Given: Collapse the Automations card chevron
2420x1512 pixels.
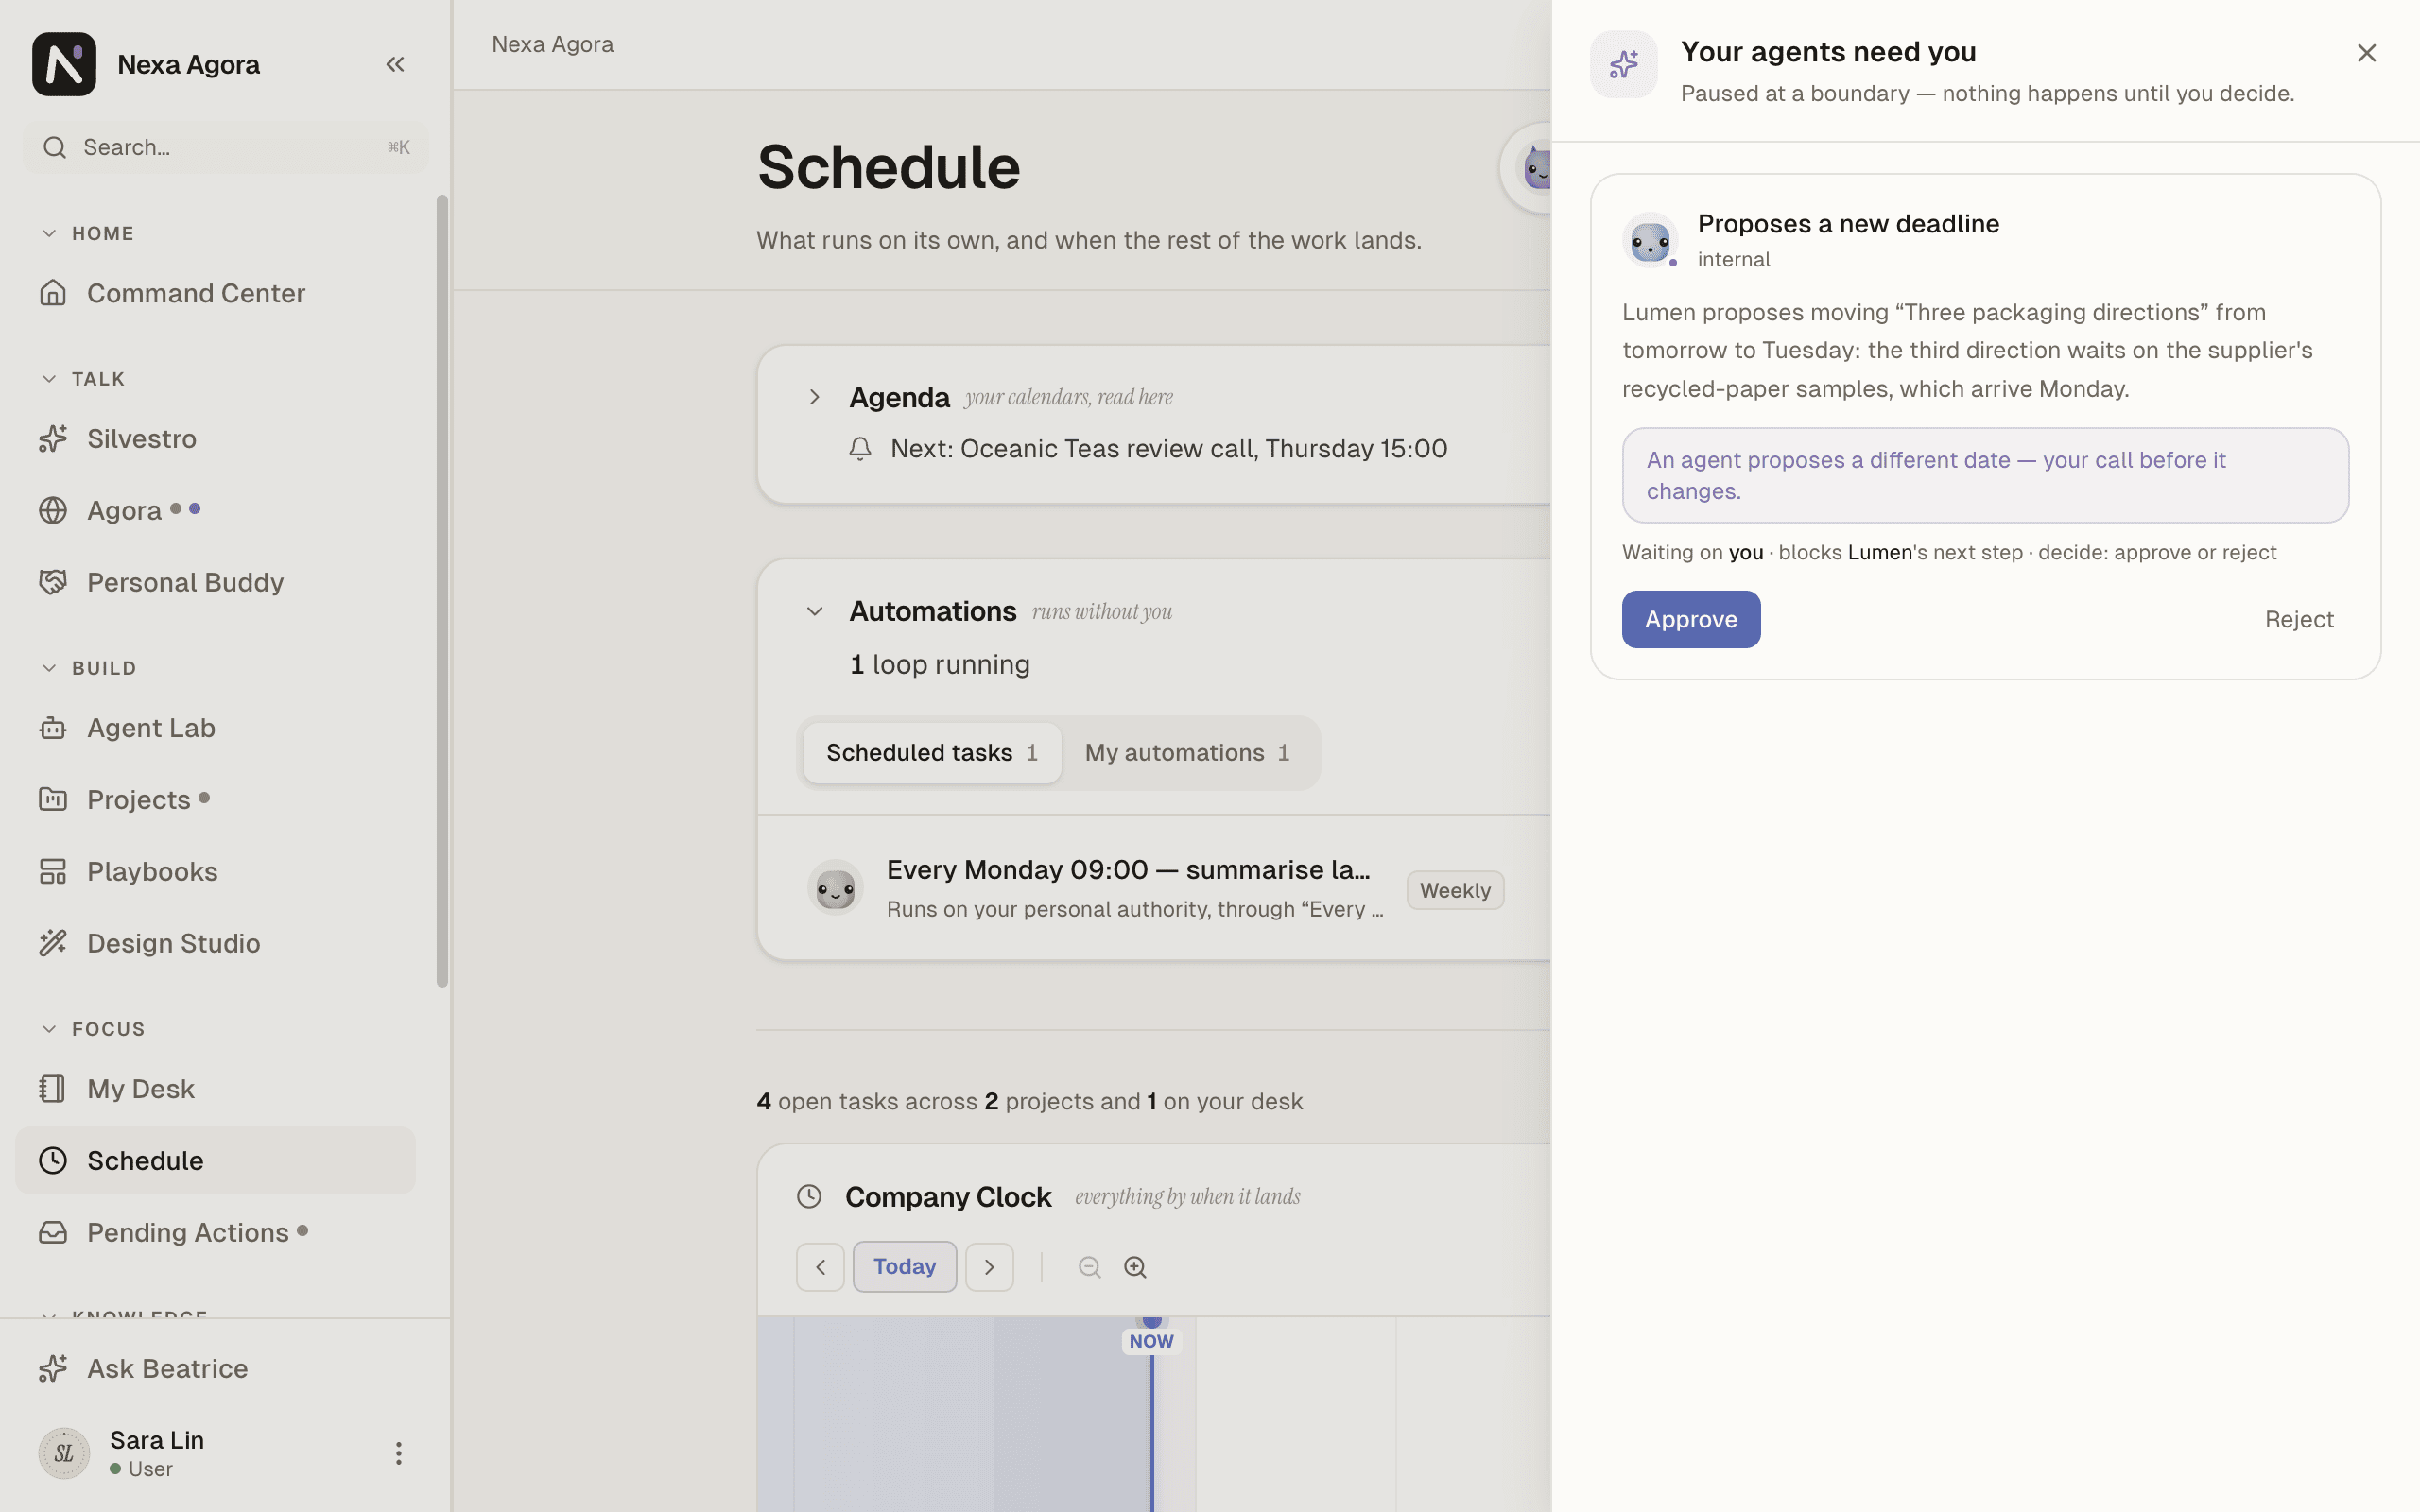Looking at the screenshot, I should (815, 611).
